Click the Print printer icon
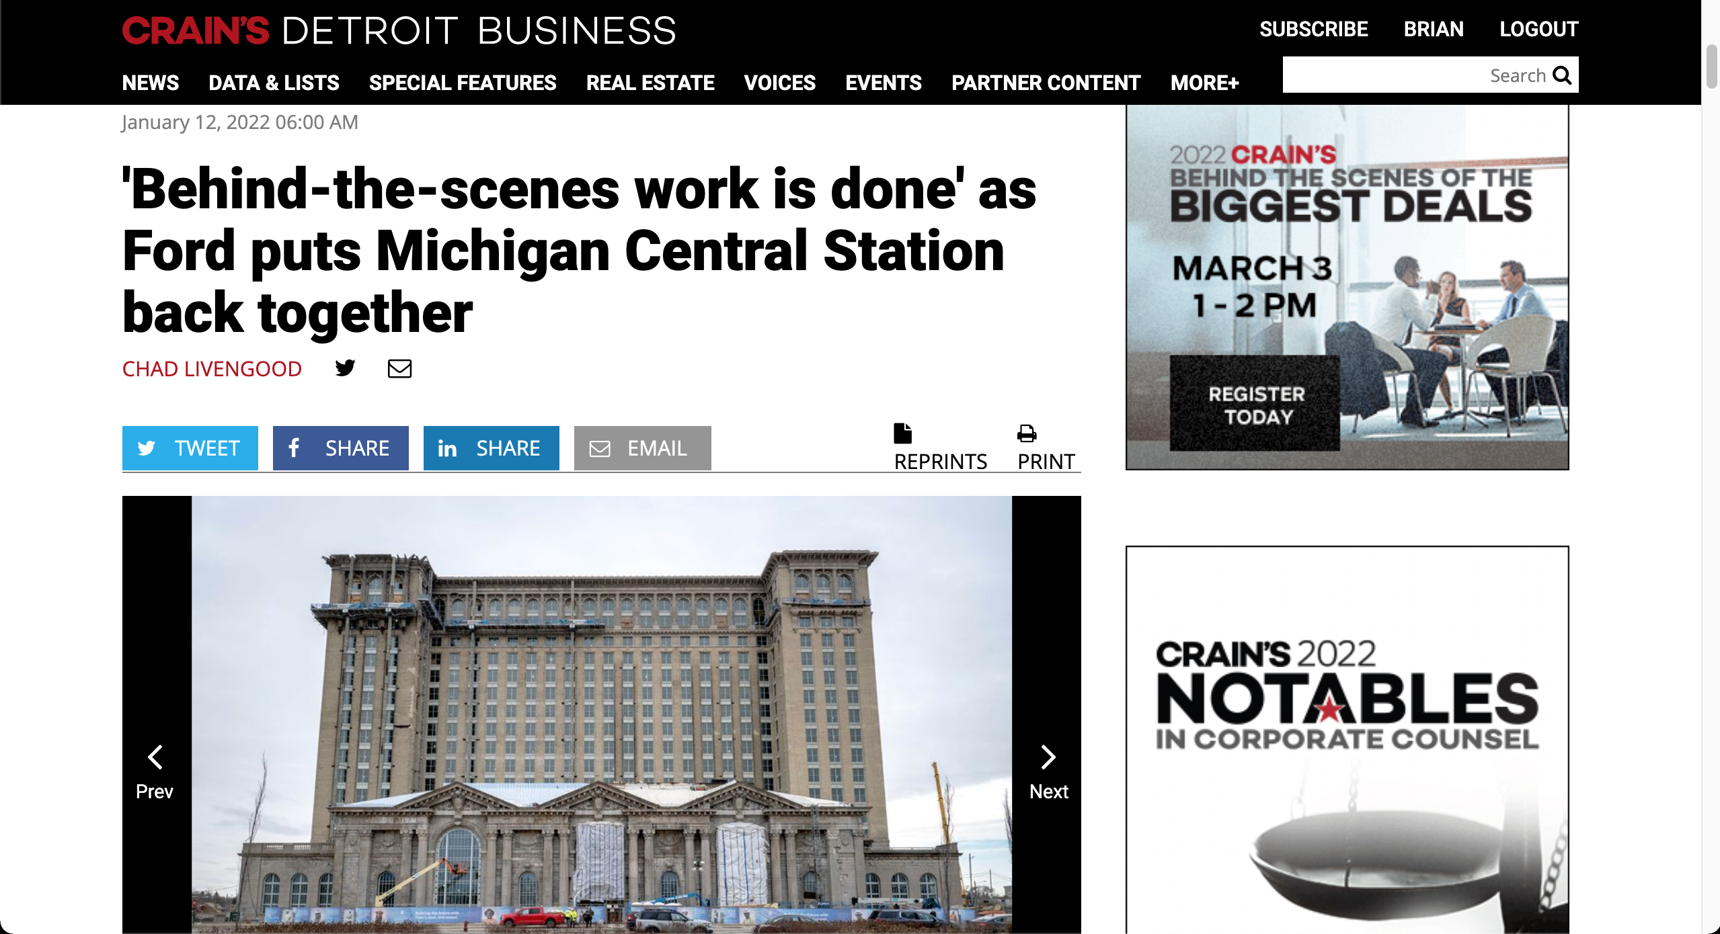This screenshot has height=934, width=1720. (1027, 433)
